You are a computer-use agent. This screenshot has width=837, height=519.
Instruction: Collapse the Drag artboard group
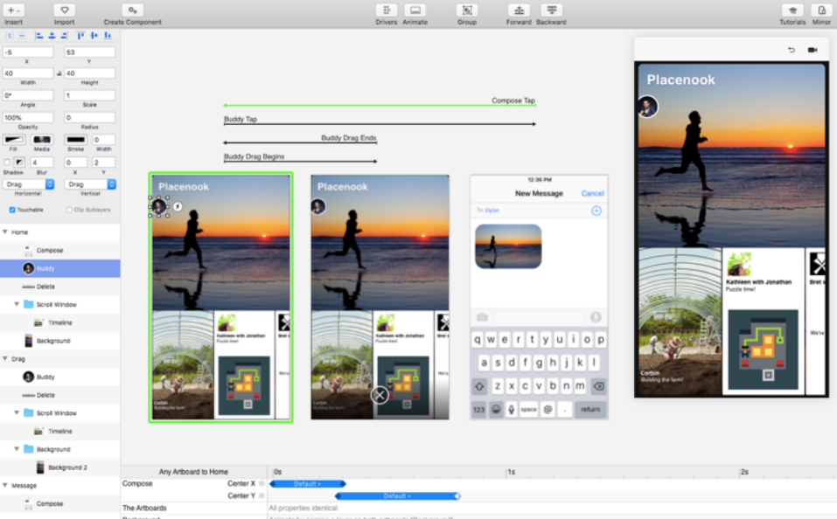click(5, 359)
